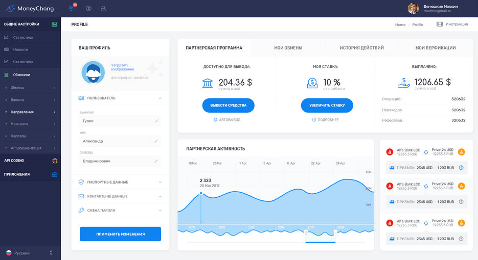This screenshot has width=478, height=260.
Task: Click the Имя input field with Александр
Action: (121, 141)
